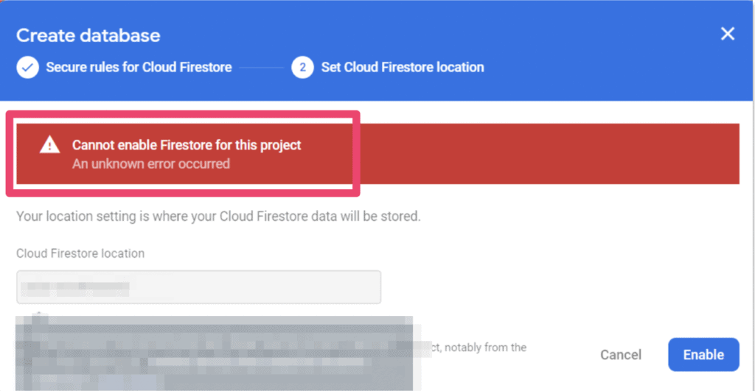This screenshot has width=755, height=391.
Task: Click empty right side of red error banner
Action: pos(553,154)
